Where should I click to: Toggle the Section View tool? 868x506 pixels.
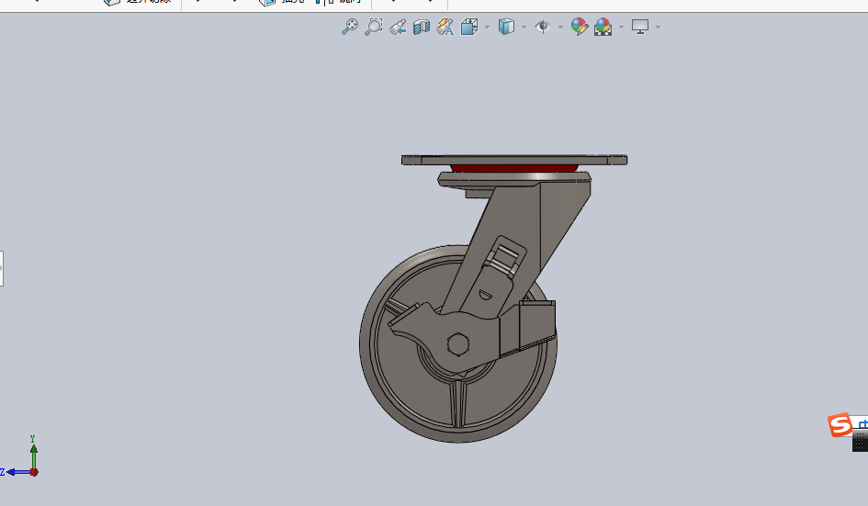(422, 27)
